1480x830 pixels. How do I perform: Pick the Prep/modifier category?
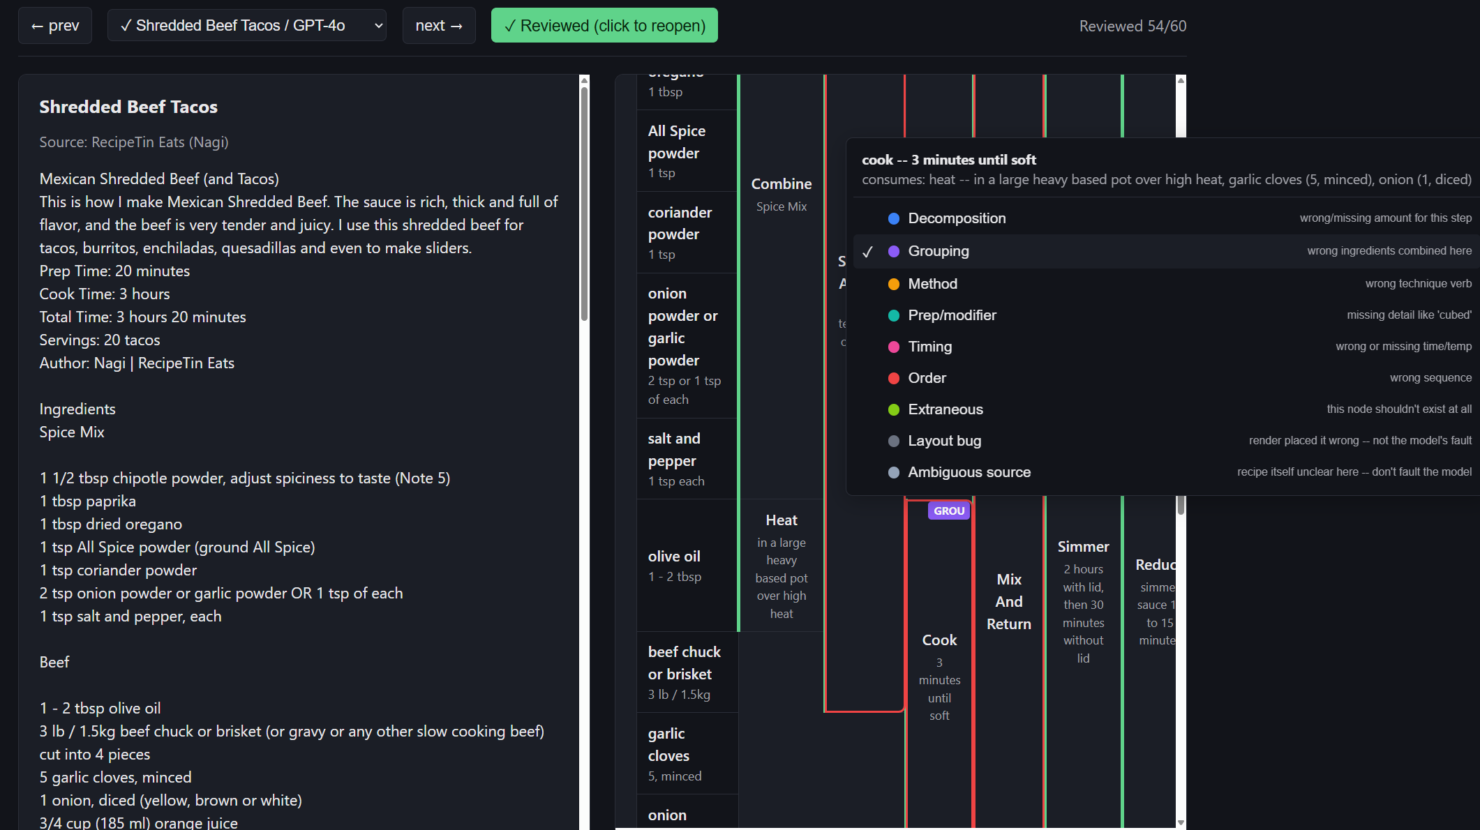[1165, 315]
